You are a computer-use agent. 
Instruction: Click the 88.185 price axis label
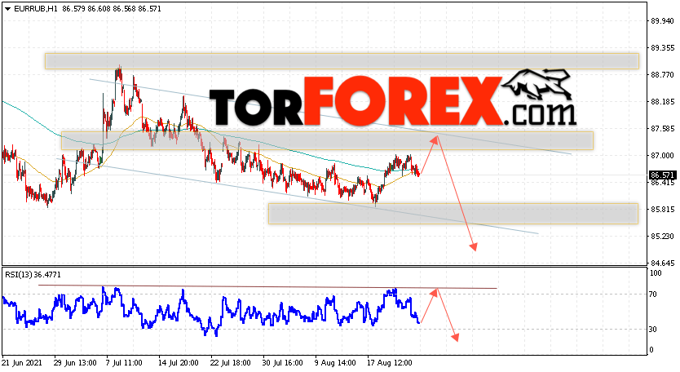click(x=662, y=102)
